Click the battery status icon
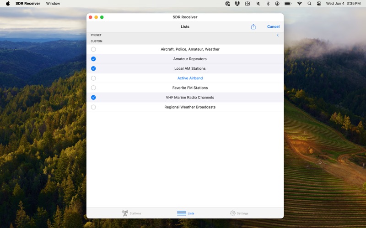Viewport: 366px width, 228px height. [x=288, y=4]
